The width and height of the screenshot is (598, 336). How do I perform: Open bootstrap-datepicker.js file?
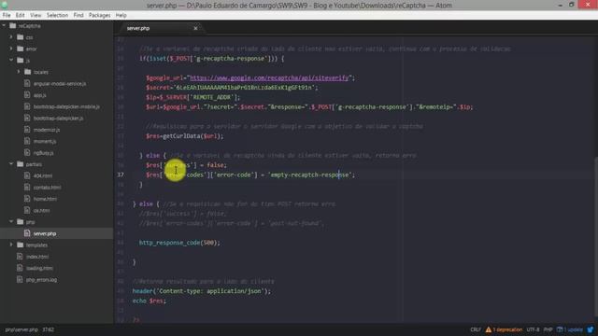58,119
